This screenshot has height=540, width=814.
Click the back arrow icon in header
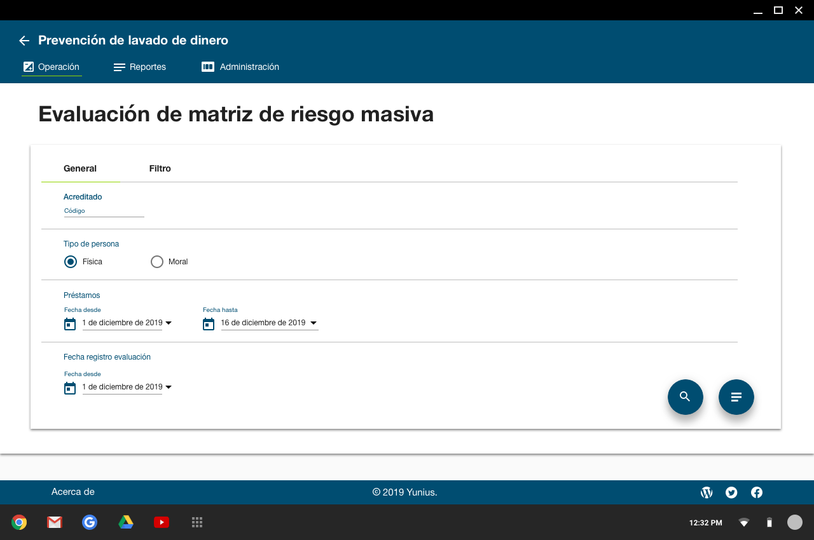[x=24, y=41]
